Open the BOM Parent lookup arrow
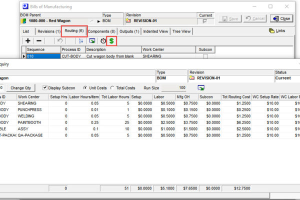This screenshot has width=300, height=200. 98,21
